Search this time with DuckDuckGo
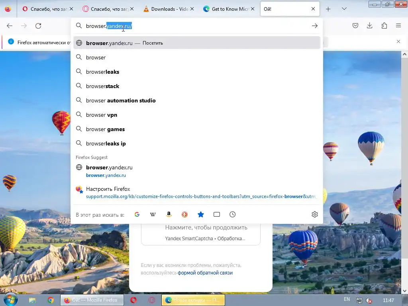Viewport: 408px width, 306px height. [x=185, y=214]
